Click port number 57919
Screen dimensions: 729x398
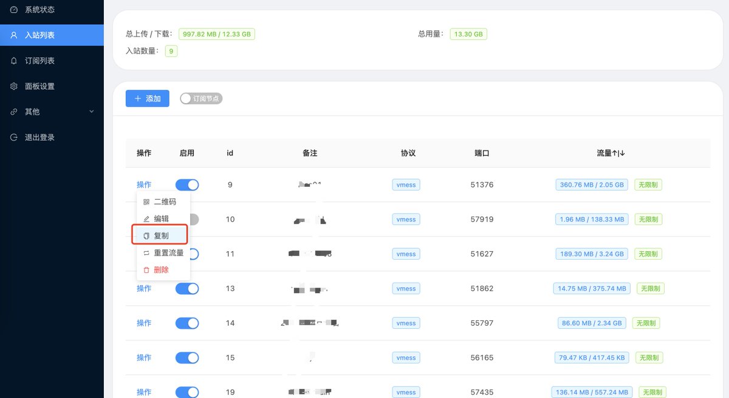[x=482, y=220]
